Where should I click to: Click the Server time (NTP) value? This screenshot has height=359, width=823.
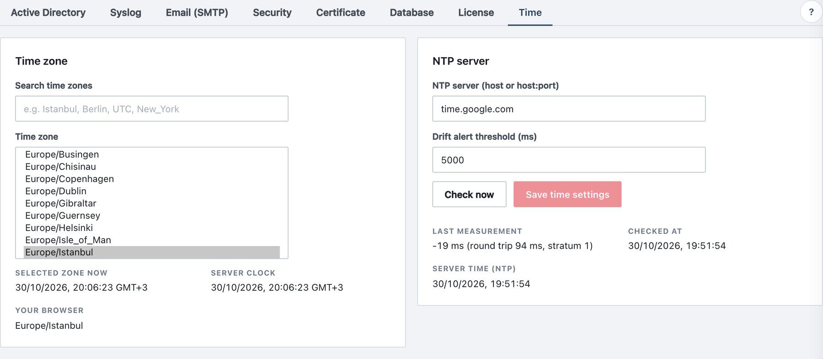pos(481,284)
